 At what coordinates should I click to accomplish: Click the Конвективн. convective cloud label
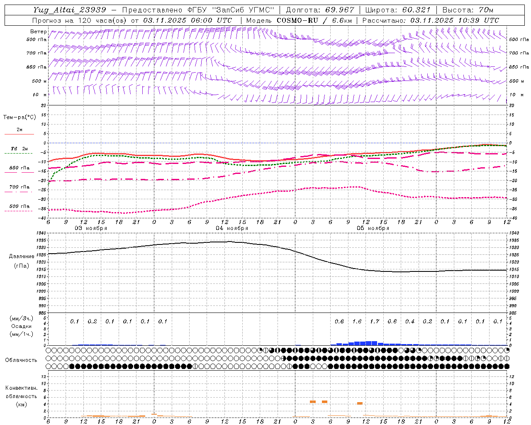[21, 388]
